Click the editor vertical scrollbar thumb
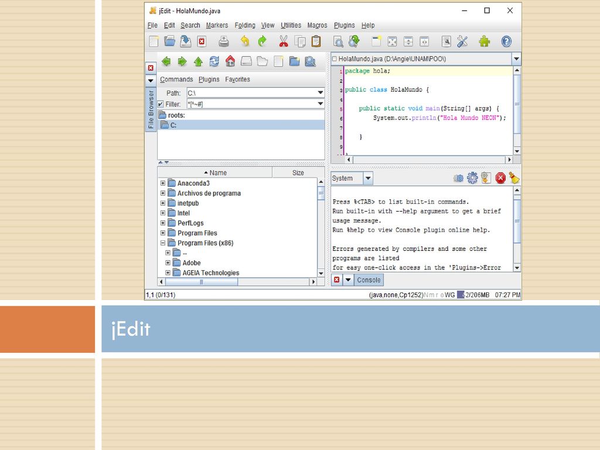 click(x=517, y=104)
